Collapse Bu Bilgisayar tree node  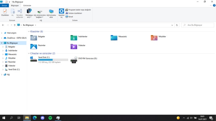point(2,43)
